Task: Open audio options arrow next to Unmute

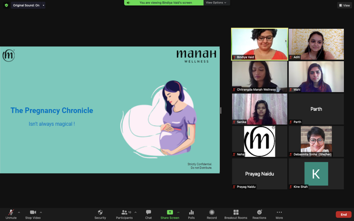Action: pos(19,212)
